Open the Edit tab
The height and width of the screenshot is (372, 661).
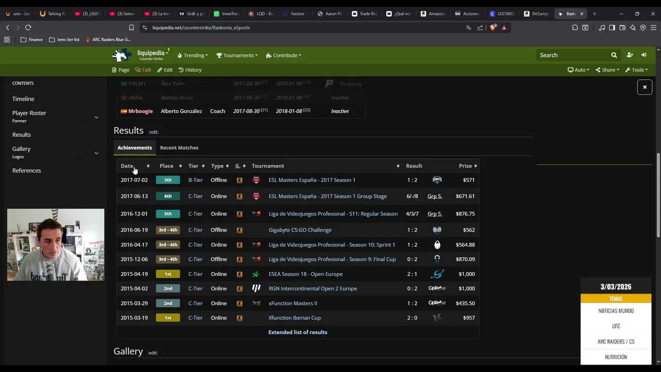[x=165, y=70]
